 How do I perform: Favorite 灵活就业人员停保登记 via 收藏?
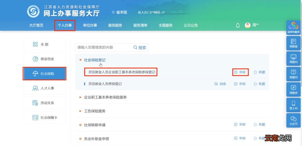click(x=259, y=84)
